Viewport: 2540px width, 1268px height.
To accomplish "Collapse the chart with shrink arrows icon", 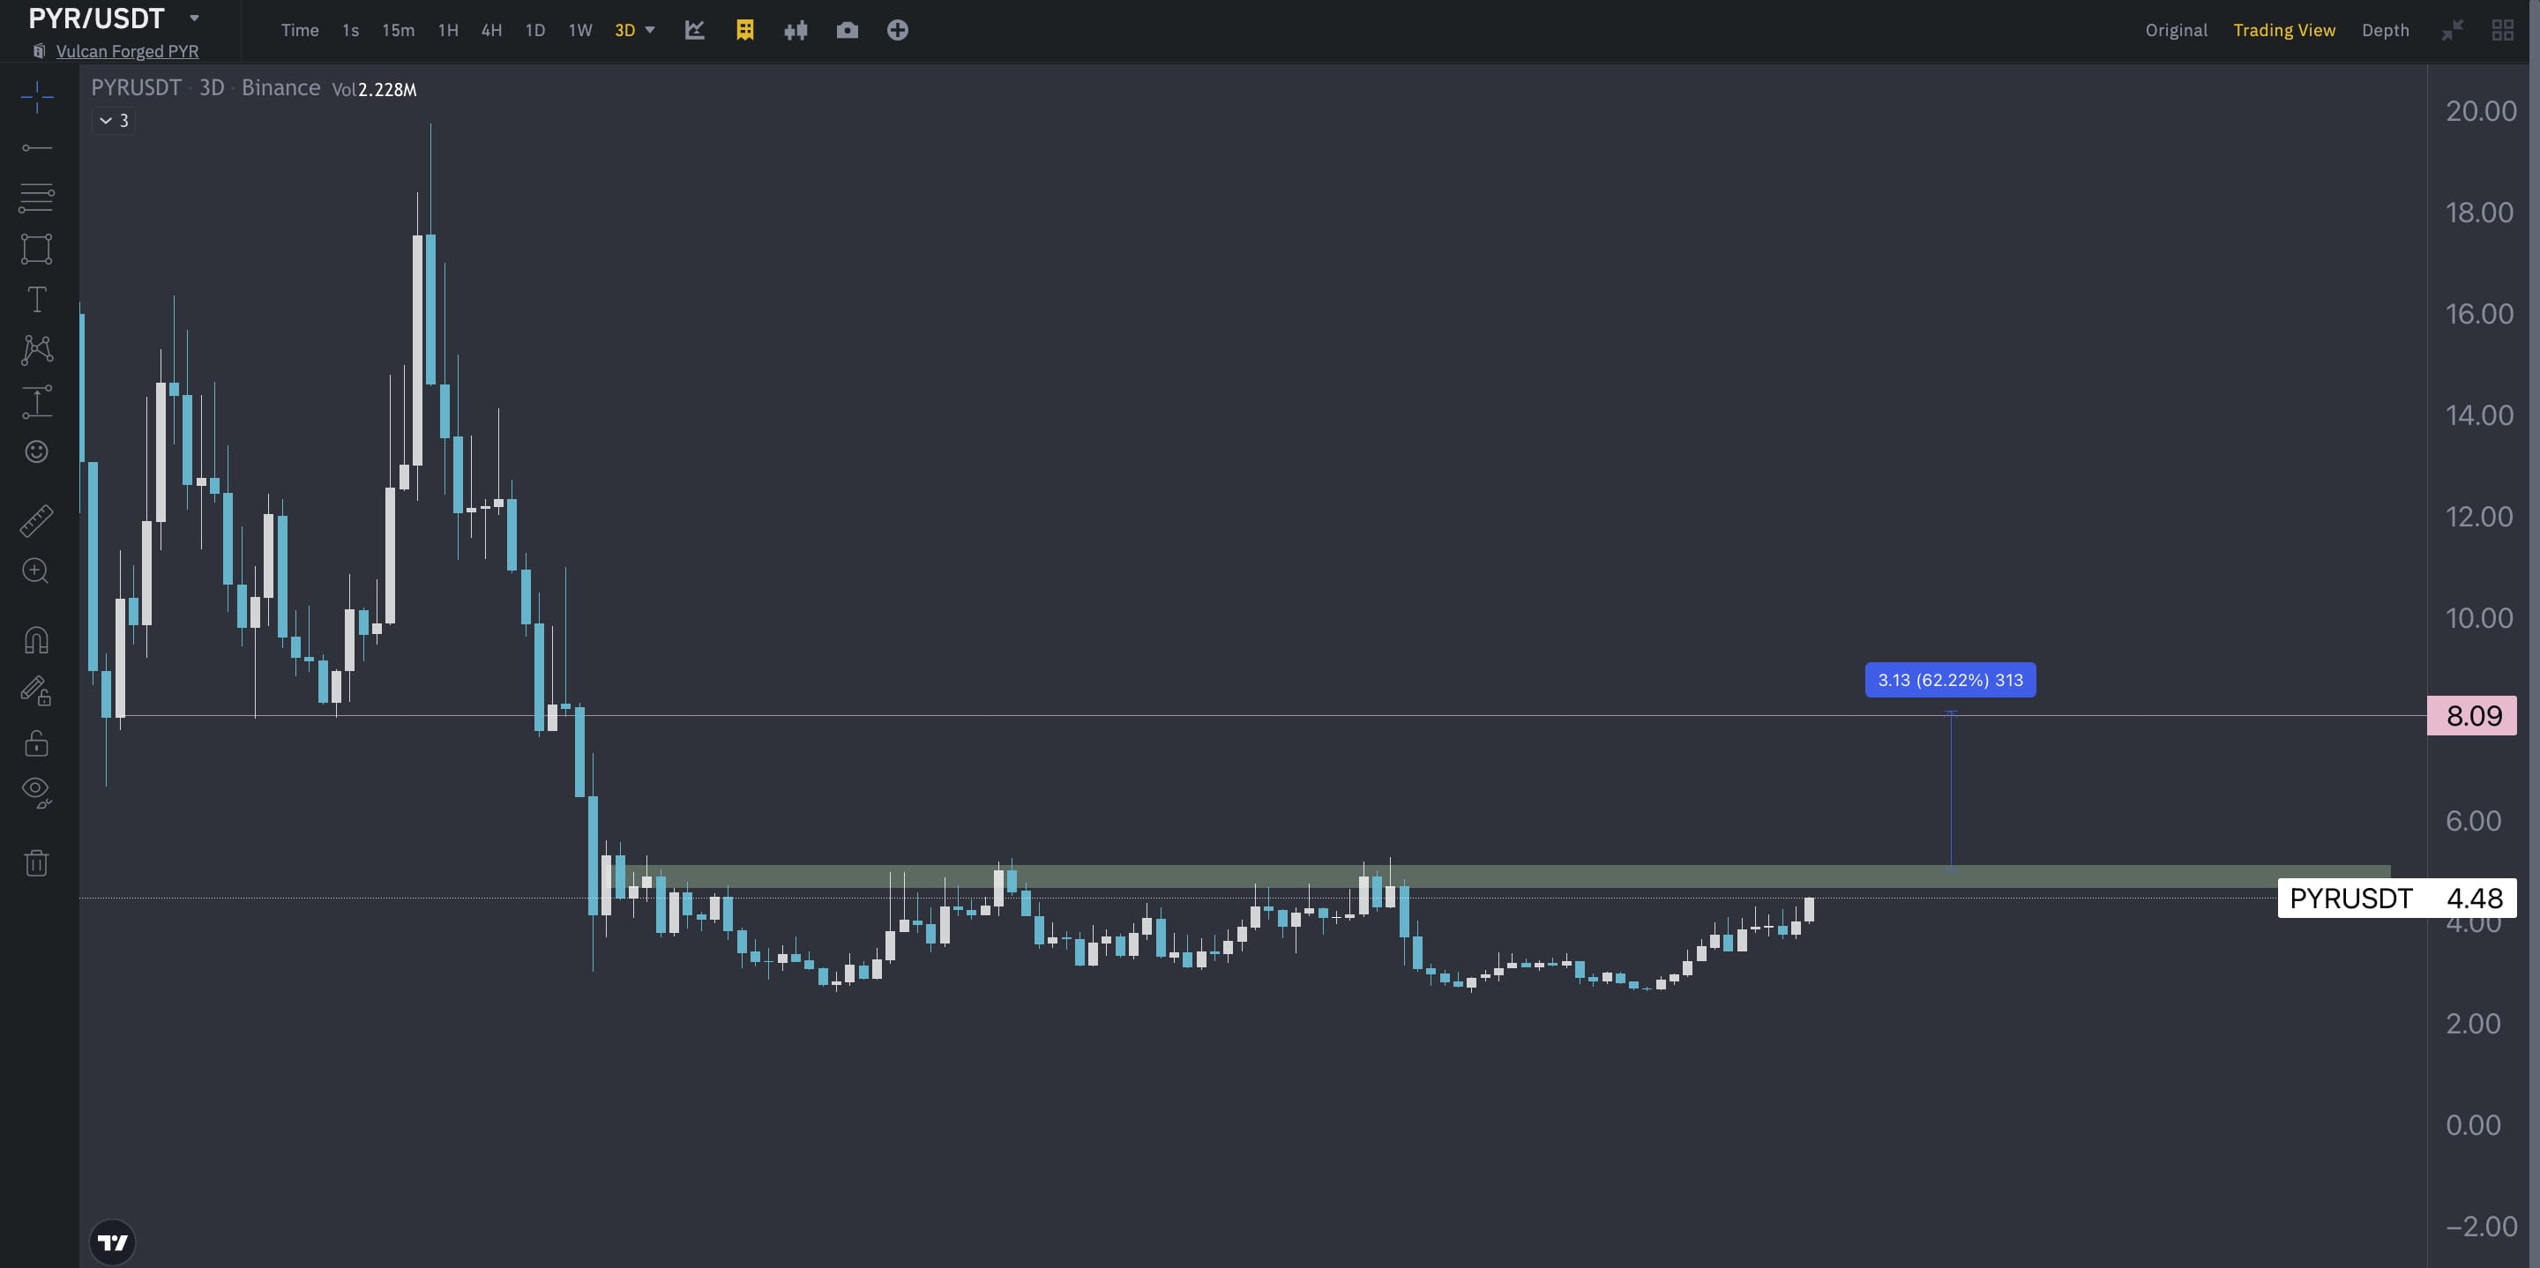I will click(x=2452, y=31).
